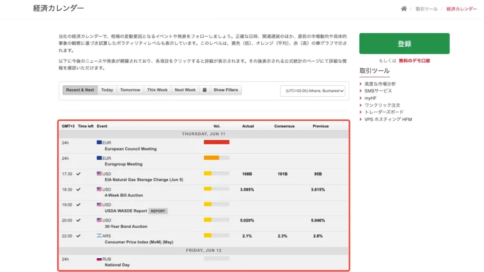Click the checkmark on the 20:00 row
Image resolution: width=484 pixels, height=272 pixels.
(x=78, y=220)
